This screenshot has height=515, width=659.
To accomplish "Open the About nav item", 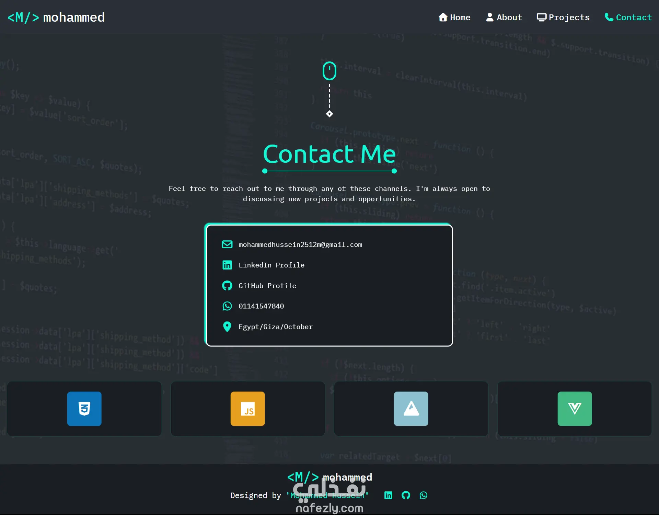I will [504, 17].
